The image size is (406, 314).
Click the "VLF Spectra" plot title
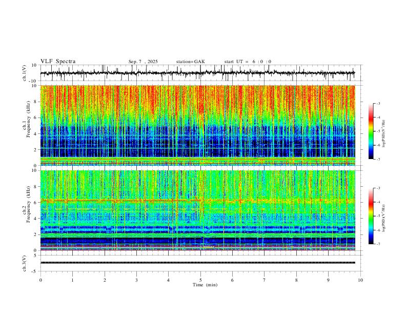coord(58,62)
